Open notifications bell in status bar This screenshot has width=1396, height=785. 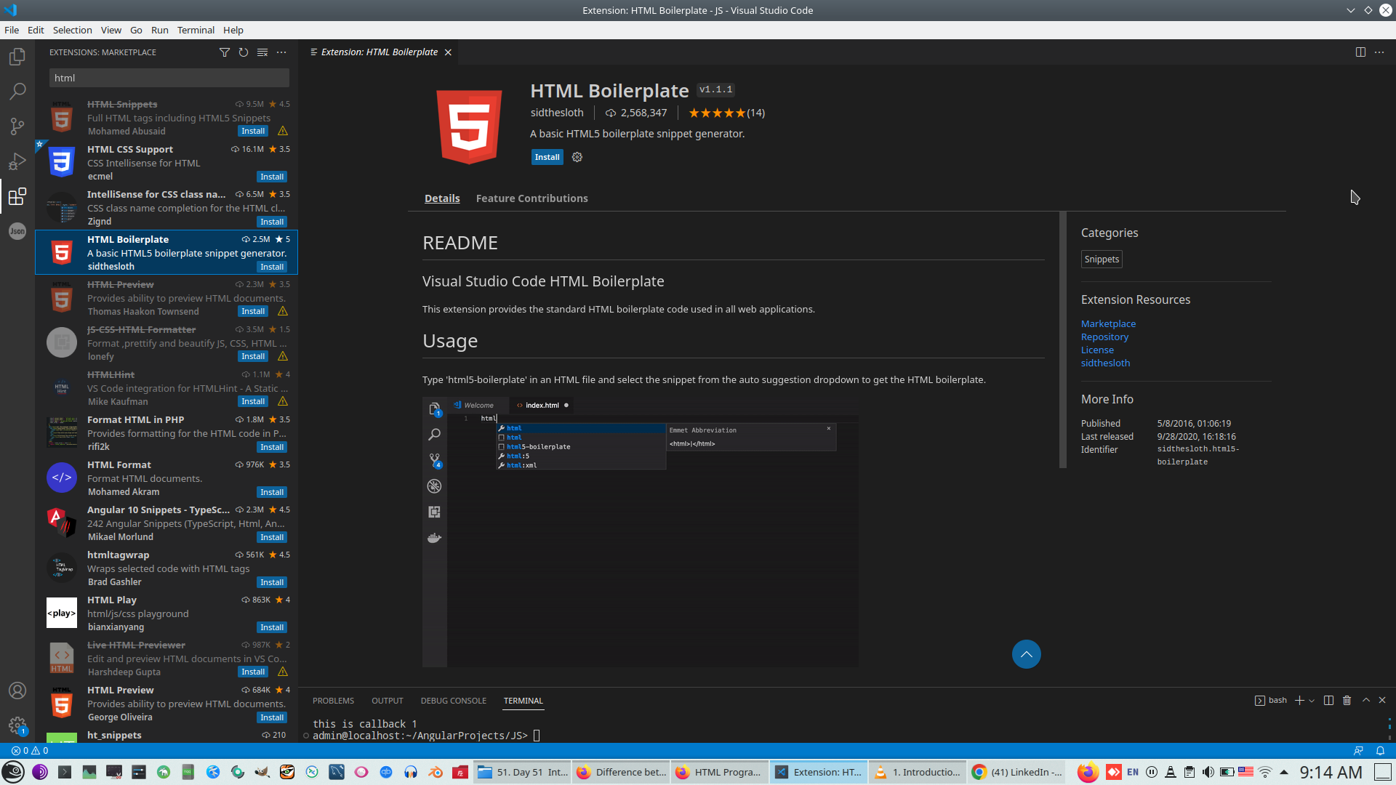pos(1380,751)
